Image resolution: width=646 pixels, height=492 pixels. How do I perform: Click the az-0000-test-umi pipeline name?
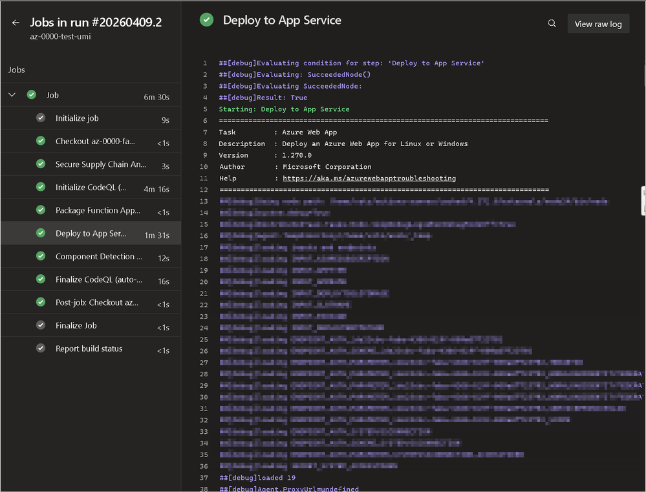click(60, 37)
